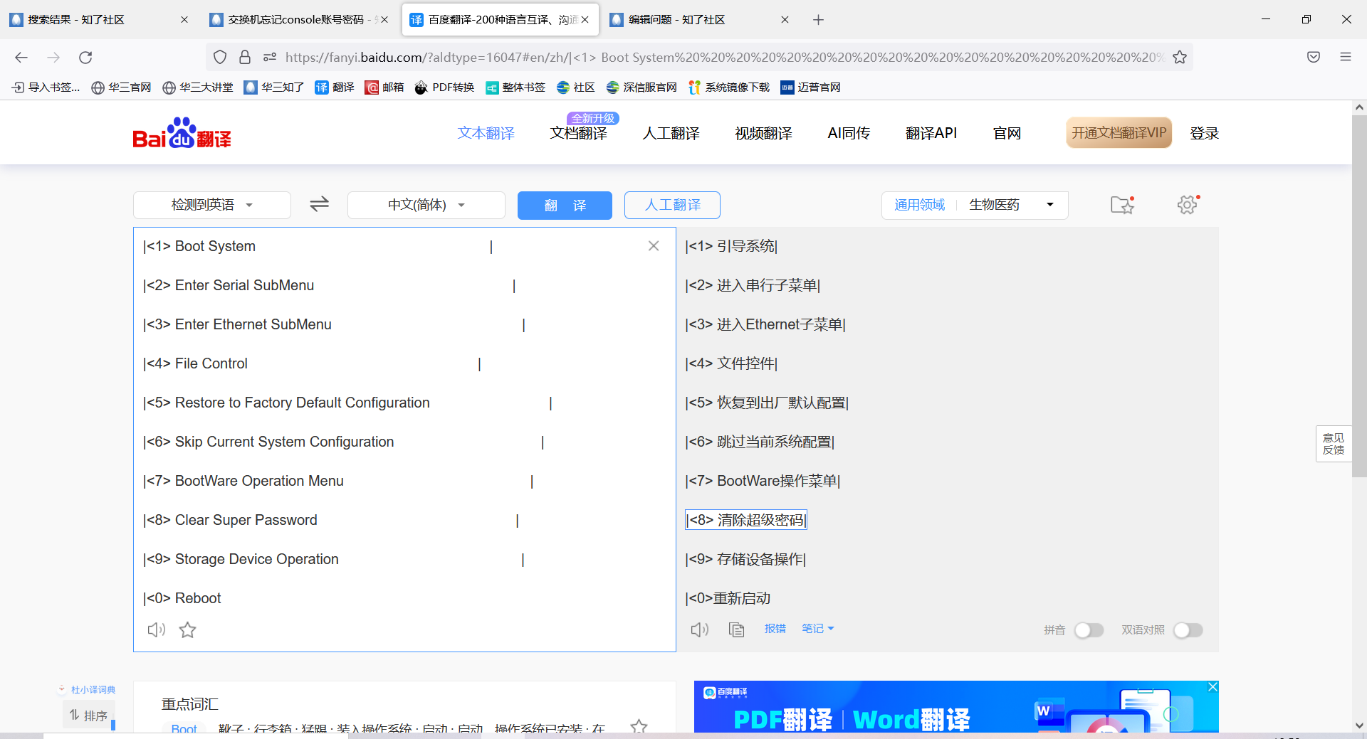The height and width of the screenshot is (739, 1367).
Task: Open the 华三知了 bookmark
Action: point(274,87)
